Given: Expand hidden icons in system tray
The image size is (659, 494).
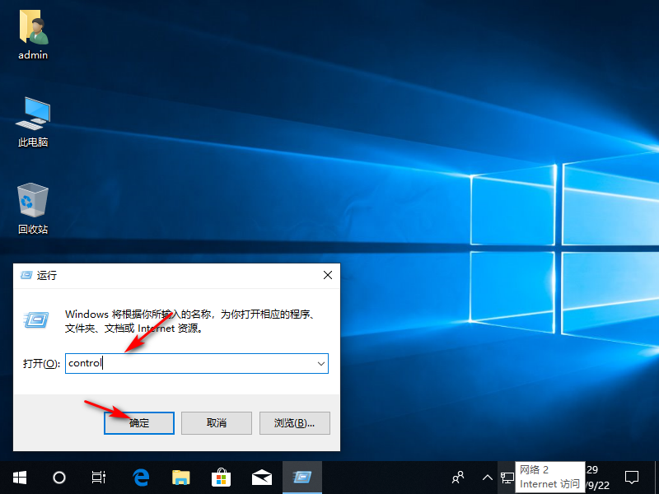Looking at the screenshot, I should pos(487,478).
